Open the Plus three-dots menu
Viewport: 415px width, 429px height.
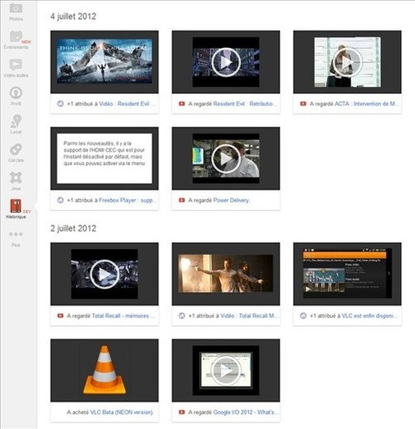click(16, 234)
